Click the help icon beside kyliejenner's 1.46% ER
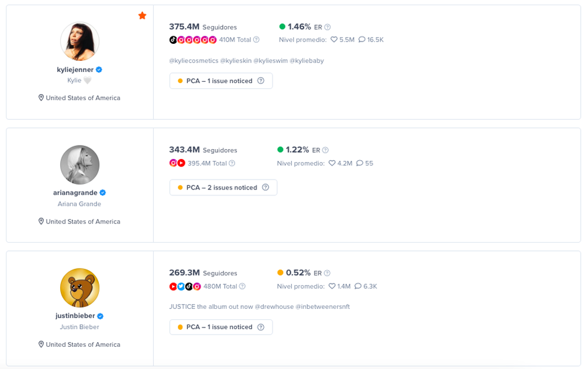The image size is (585, 369). pyautogui.click(x=328, y=27)
